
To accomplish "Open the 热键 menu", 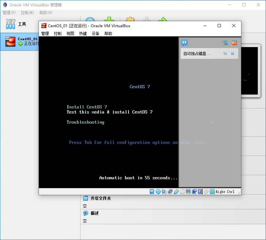I will tap(83, 34).
